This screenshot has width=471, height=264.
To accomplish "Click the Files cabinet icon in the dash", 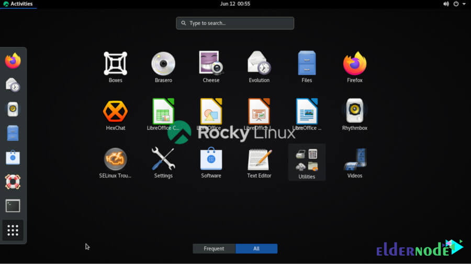I will click(13, 133).
